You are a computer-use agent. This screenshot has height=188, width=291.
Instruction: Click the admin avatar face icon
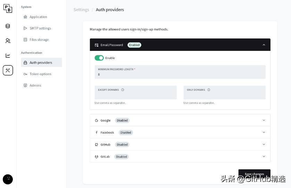(x=8, y=179)
